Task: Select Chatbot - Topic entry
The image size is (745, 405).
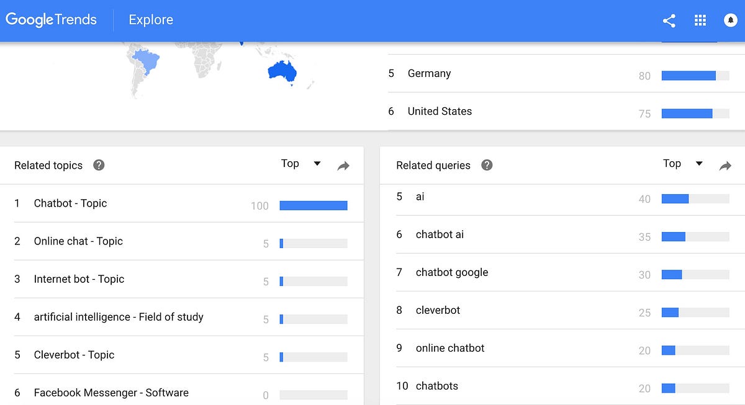Action: tap(70, 203)
